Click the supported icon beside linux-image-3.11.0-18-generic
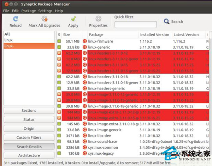The image size is (212, 166). [85, 106]
